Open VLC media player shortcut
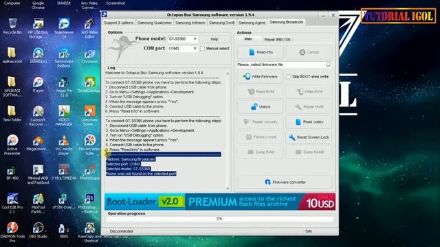 pyautogui.click(x=64, y=145)
